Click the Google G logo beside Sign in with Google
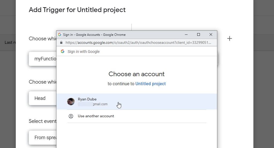Screen dimensions: 274x148 click(x=63, y=51)
